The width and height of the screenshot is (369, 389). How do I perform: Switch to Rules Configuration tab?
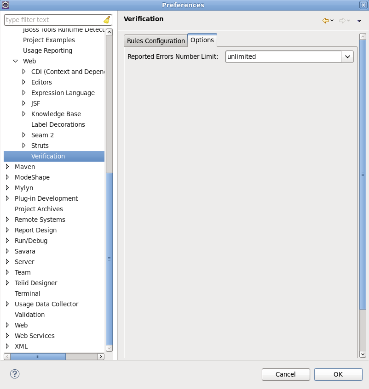(156, 41)
